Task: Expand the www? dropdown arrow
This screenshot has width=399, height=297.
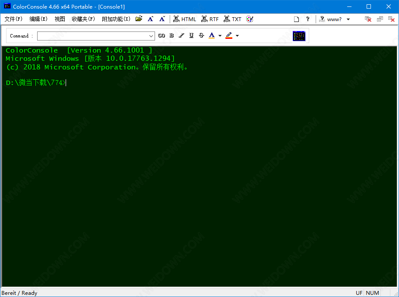Action: (x=348, y=19)
